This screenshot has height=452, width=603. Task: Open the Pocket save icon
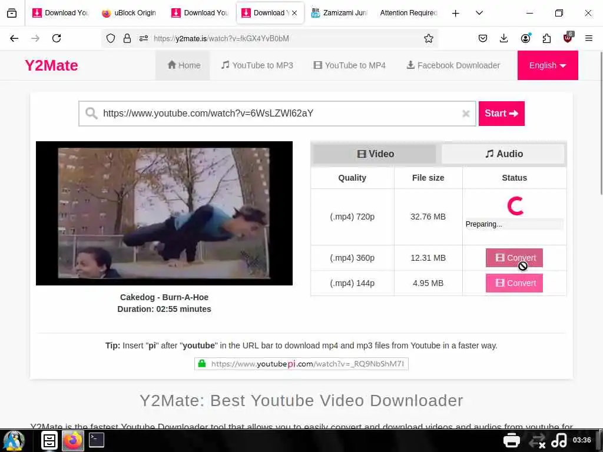483,38
